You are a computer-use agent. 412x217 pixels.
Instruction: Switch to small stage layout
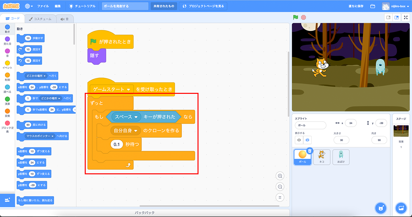click(x=388, y=18)
